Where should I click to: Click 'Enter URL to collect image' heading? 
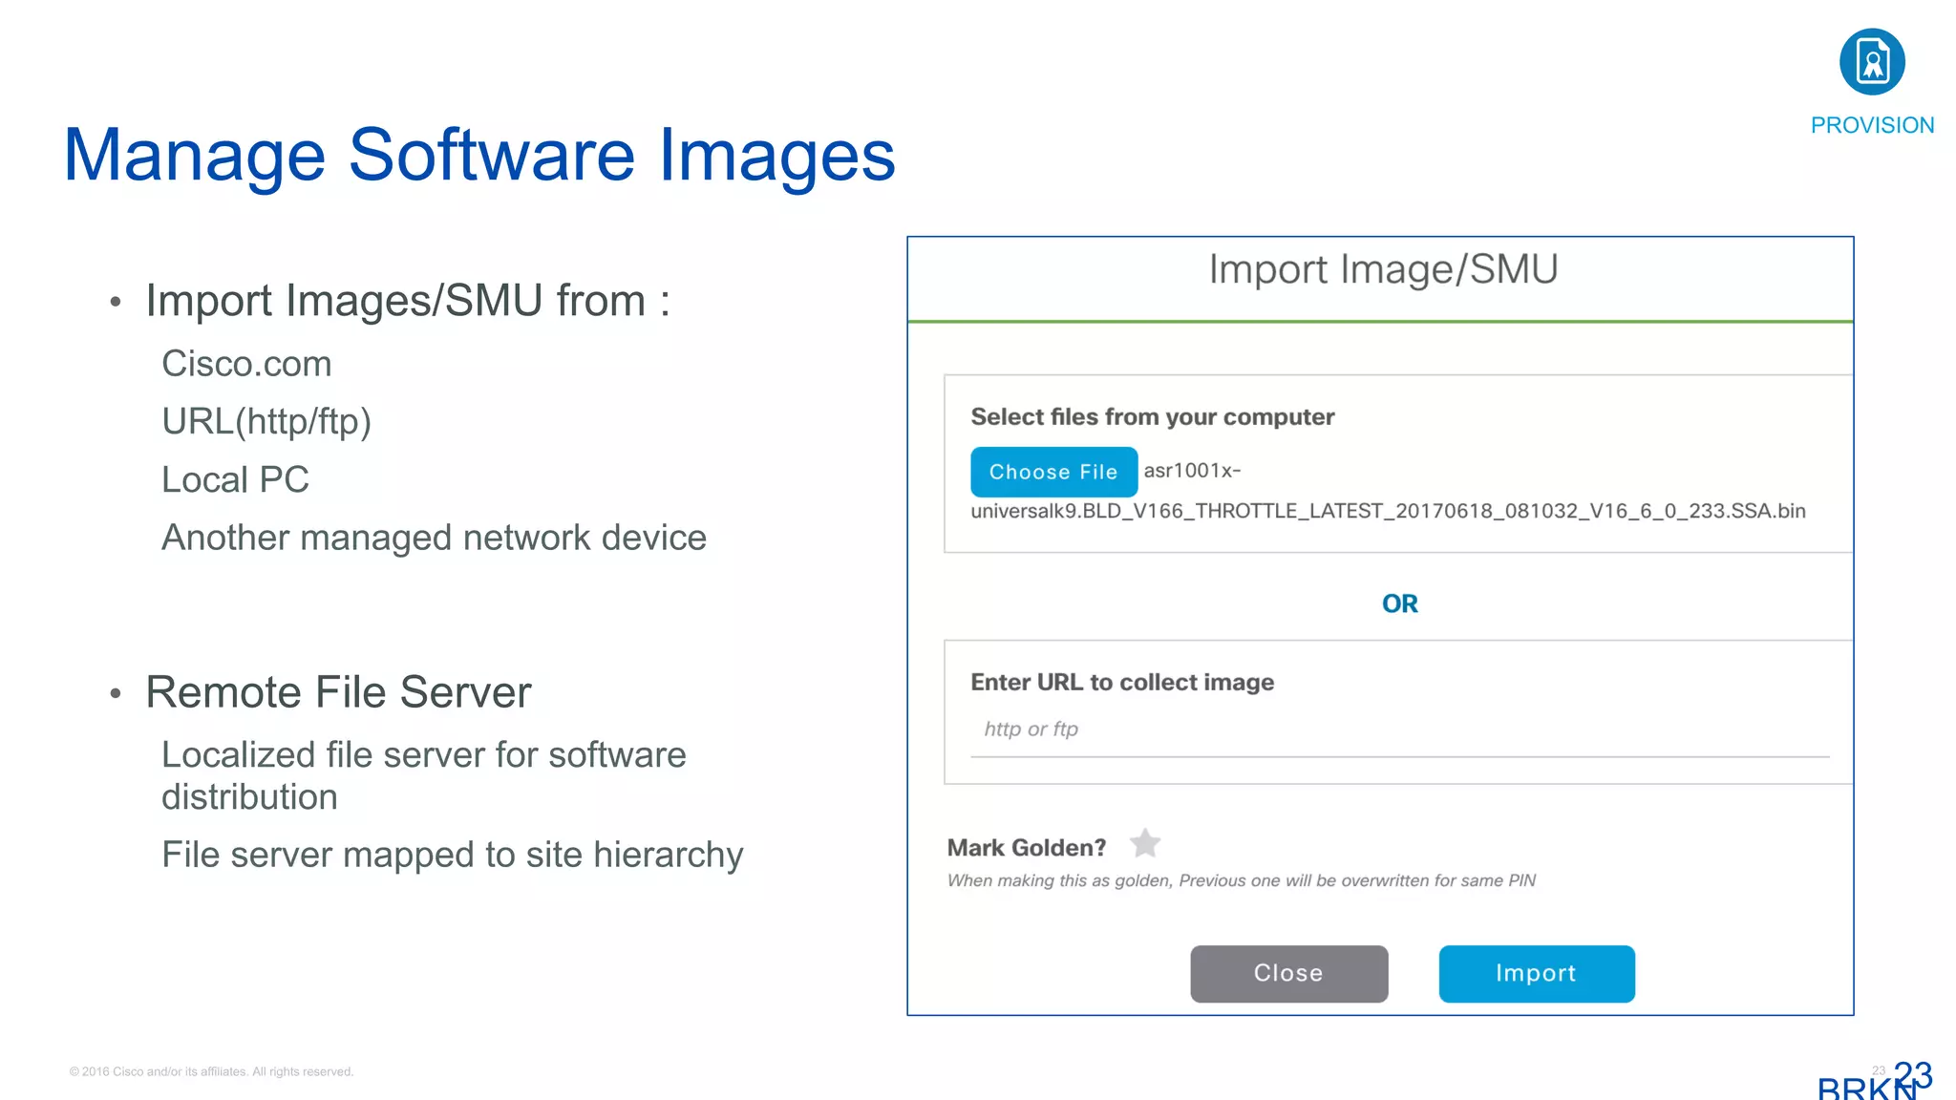pyautogui.click(x=1122, y=683)
